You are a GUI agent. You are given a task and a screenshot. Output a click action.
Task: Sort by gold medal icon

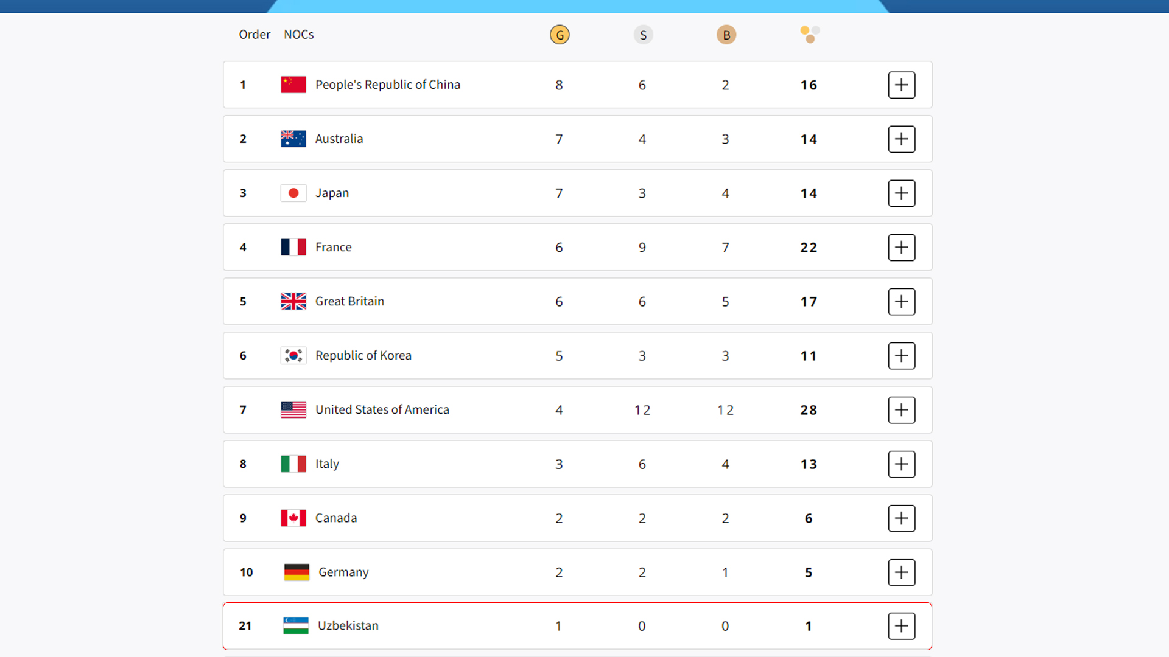tap(560, 35)
